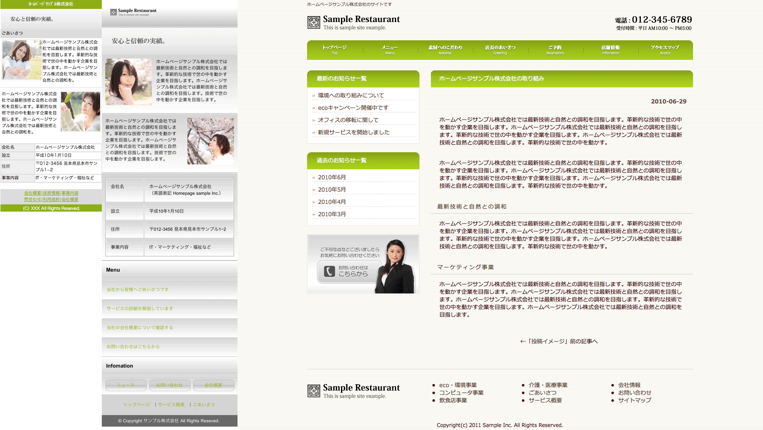
Task: Select the アクセスマップ navigation item
Action: 665,50
